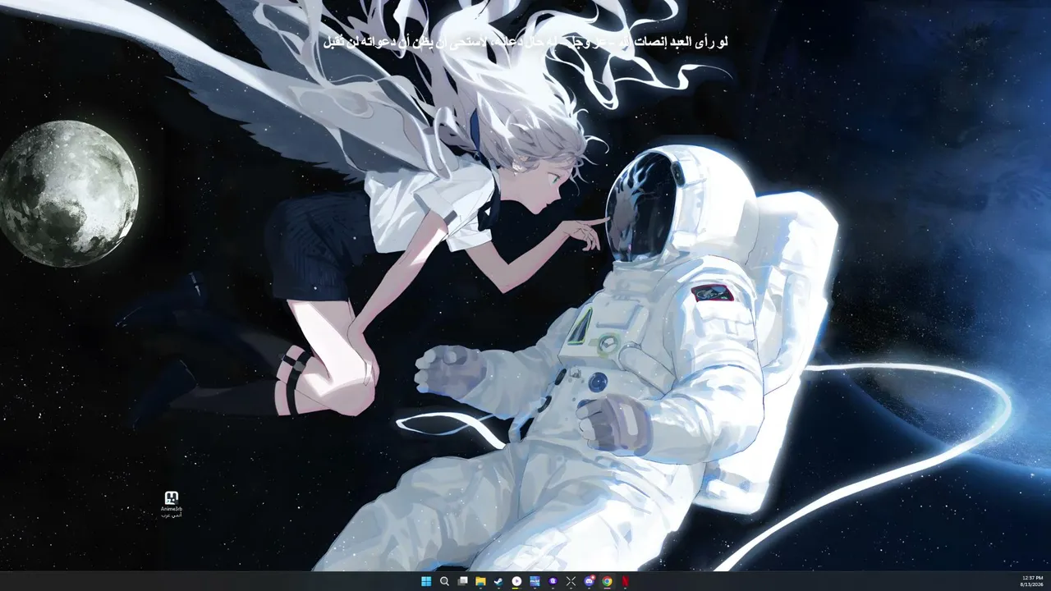
Task: Open Discord from the taskbar
Action: click(x=589, y=581)
